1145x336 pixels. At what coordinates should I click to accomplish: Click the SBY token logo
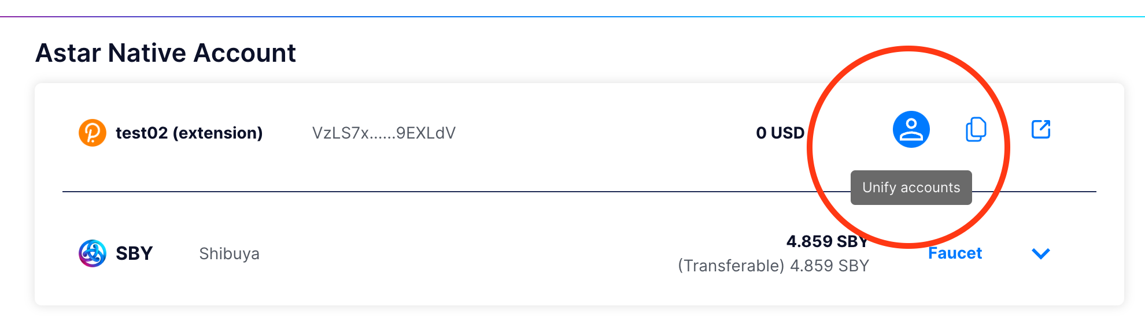(93, 253)
